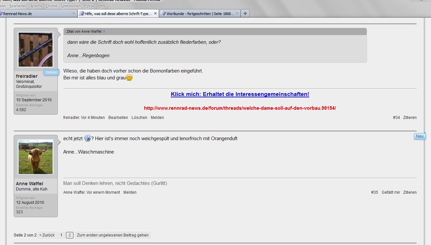Click the arrow icon beside Zitat von Anne Waffel
Viewport: 431px width, 245px height.
104,32
